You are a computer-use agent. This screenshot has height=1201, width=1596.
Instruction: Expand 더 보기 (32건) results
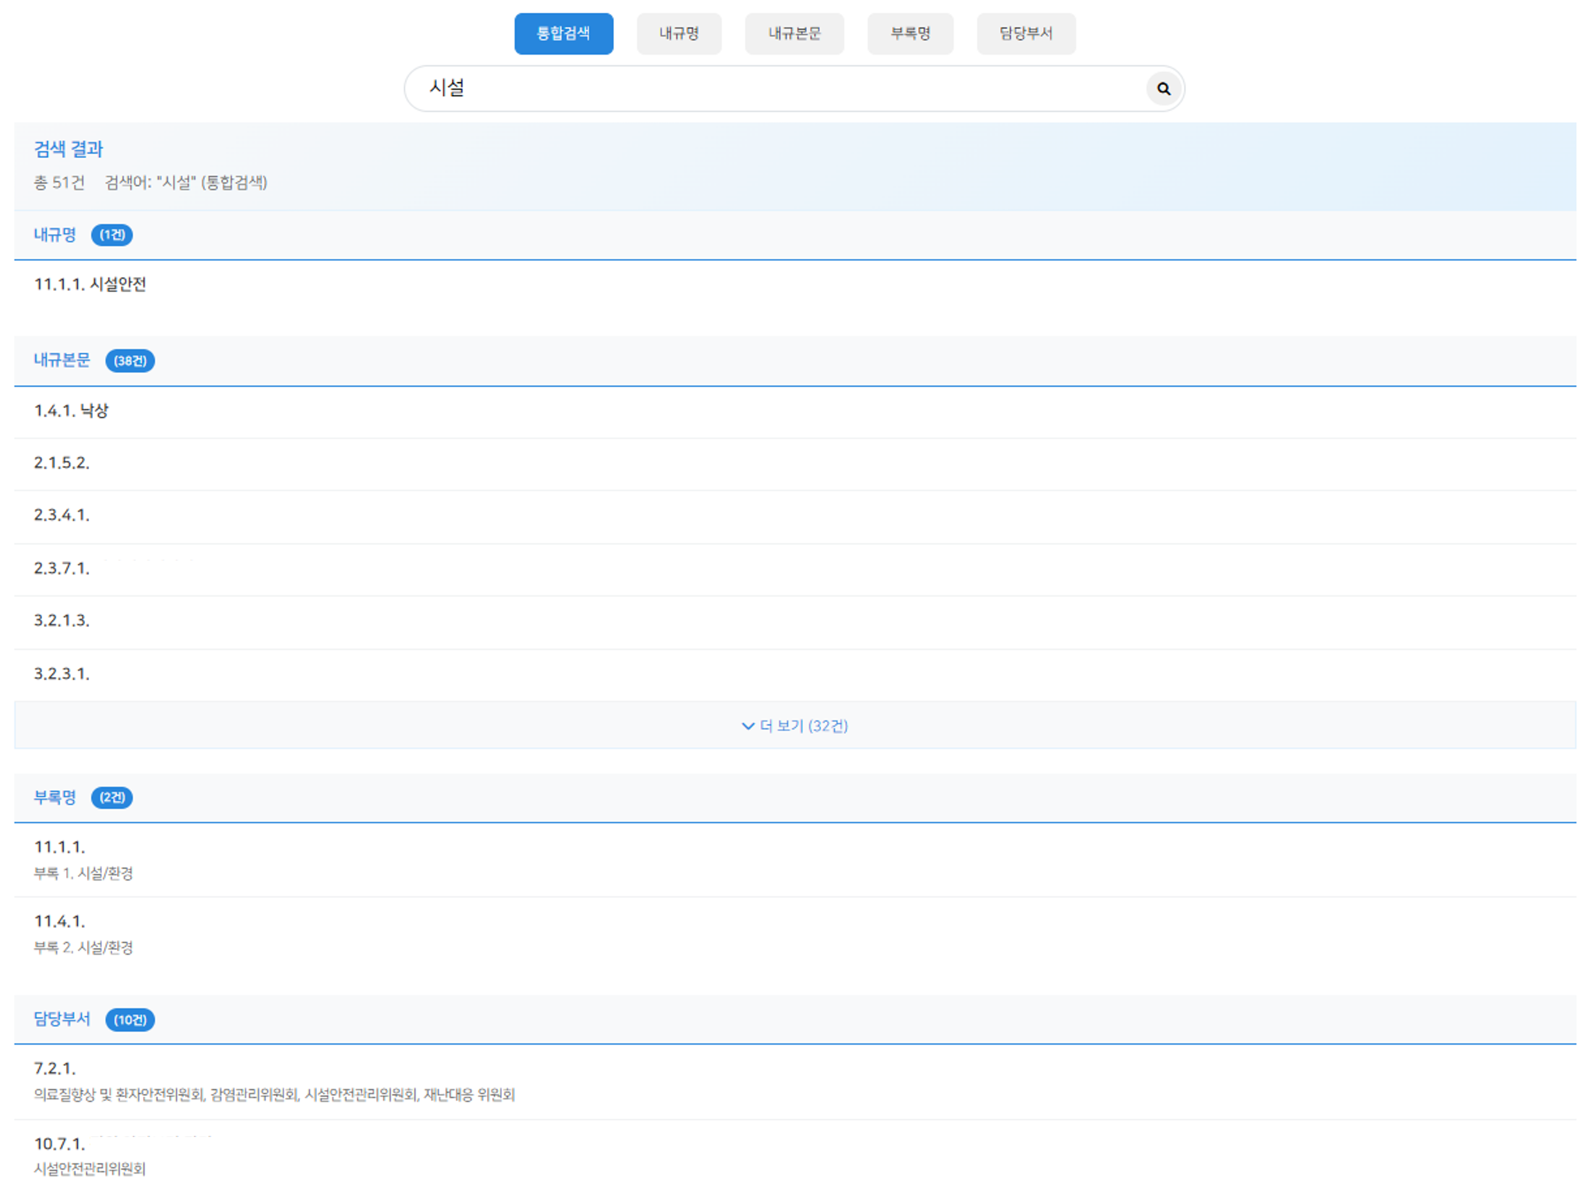[795, 725]
